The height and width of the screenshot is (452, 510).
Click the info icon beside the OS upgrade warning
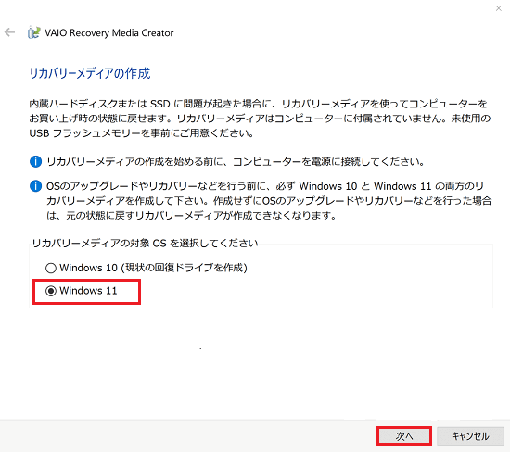35,186
